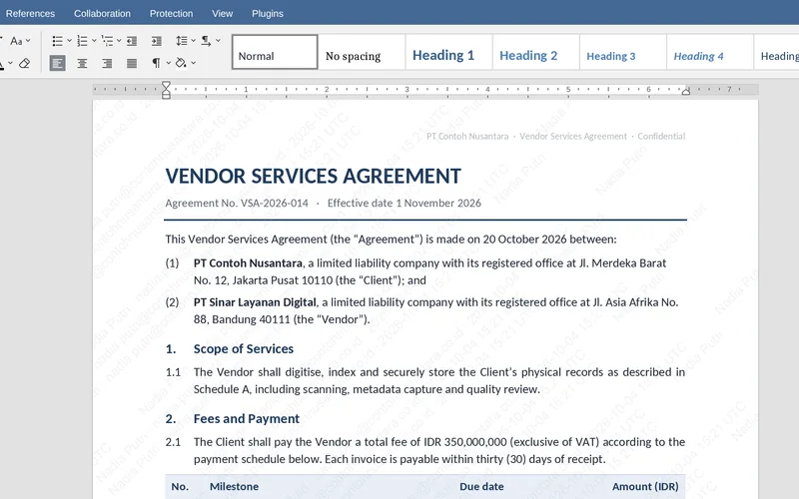Apply the Heading 2 style
The height and width of the screenshot is (499, 799).
tap(536, 52)
